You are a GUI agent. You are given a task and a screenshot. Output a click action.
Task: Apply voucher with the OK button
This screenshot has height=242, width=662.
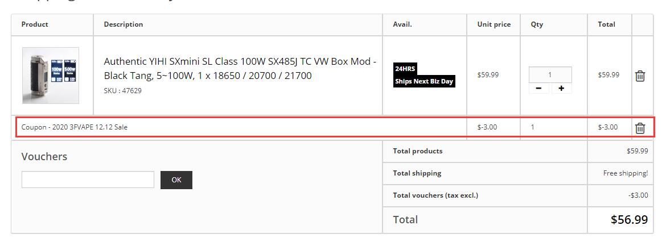176,180
